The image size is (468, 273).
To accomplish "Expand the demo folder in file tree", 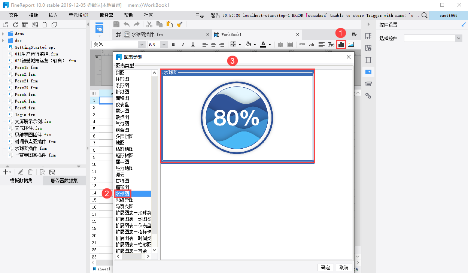I will point(3,34).
